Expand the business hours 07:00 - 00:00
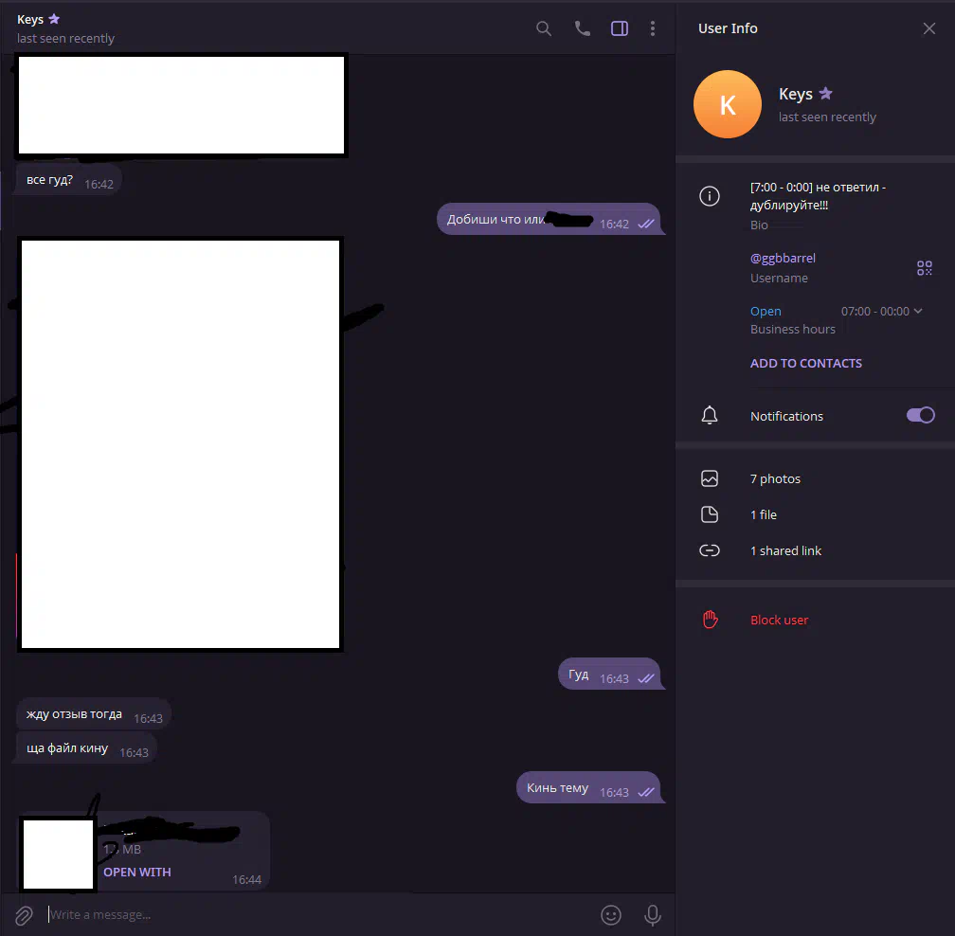955x936 pixels. tap(881, 311)
